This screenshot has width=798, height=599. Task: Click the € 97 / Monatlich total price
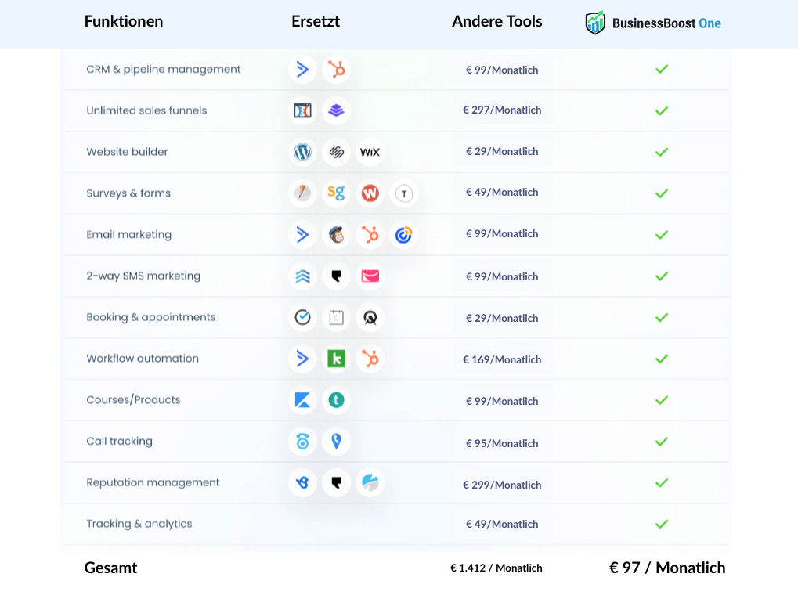pos(666,568)
